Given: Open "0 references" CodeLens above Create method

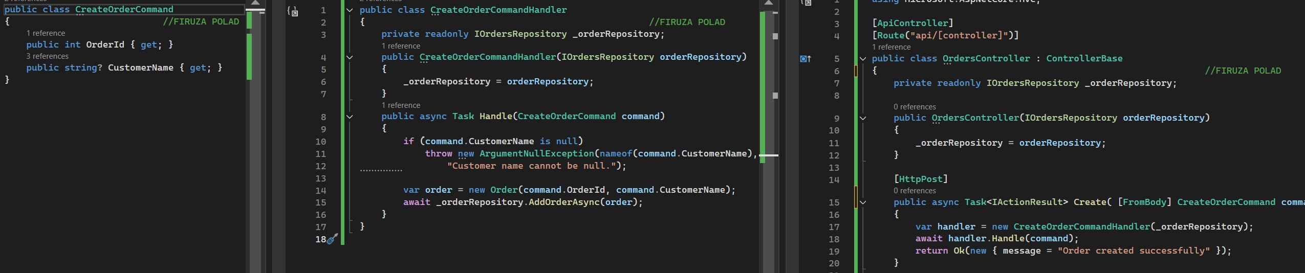Looking at the screenshot, I should pos(915,191).
